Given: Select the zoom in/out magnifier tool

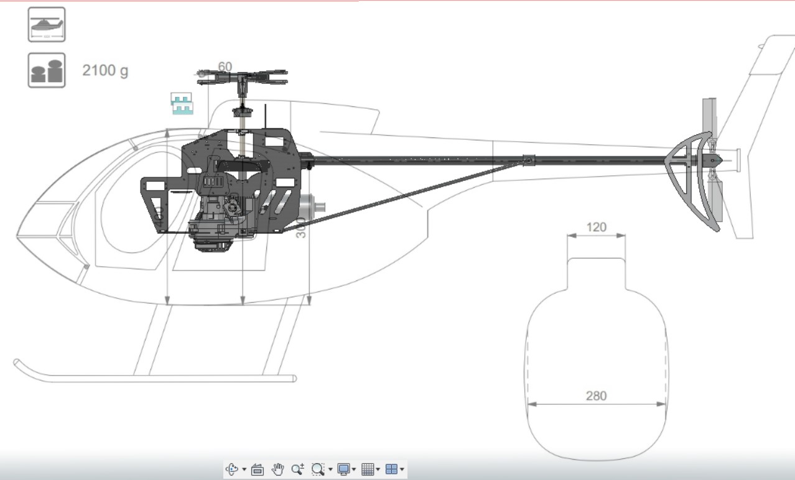Looking at the screenshot, I should point(298,469).
